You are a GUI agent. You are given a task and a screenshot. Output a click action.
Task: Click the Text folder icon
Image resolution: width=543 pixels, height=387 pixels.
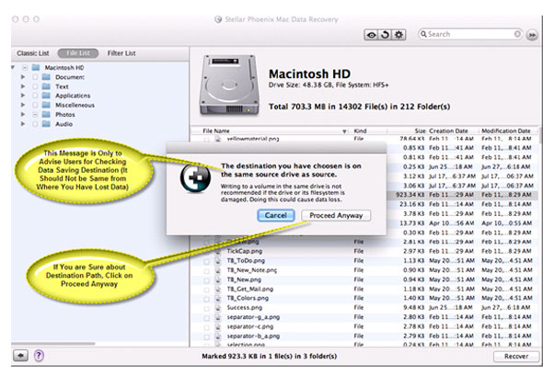click(46, 86)
